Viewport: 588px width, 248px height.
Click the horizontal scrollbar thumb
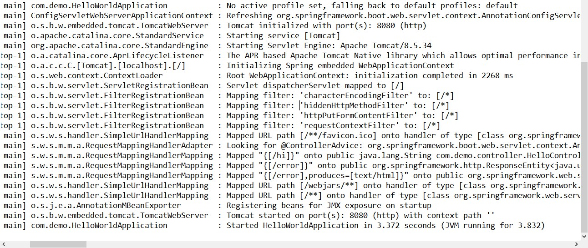coord(58,244)
